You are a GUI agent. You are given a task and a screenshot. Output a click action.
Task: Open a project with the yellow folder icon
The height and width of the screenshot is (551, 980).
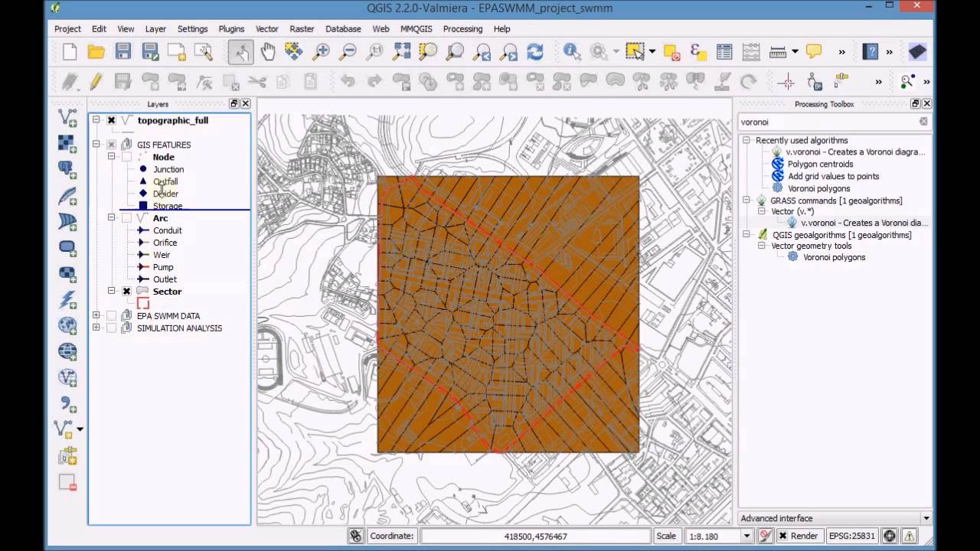96,51
